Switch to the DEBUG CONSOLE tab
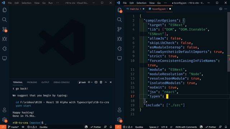 [x=61, y=82]
